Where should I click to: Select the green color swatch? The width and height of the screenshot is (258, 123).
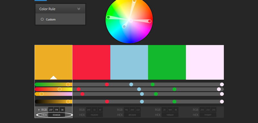point(167,62)
